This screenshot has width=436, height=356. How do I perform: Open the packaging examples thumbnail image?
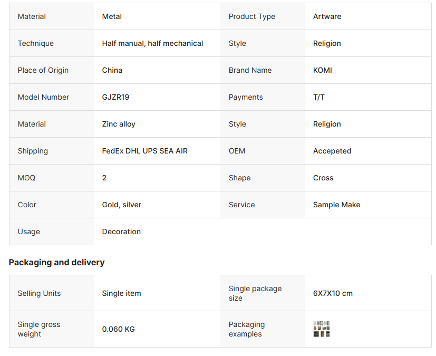[x=322, y=329]
